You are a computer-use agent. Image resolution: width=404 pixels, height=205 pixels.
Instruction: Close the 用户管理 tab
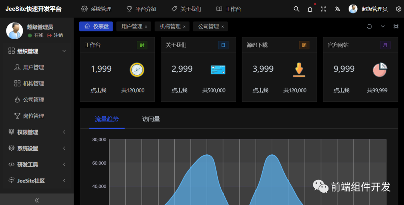click(146, 27)
